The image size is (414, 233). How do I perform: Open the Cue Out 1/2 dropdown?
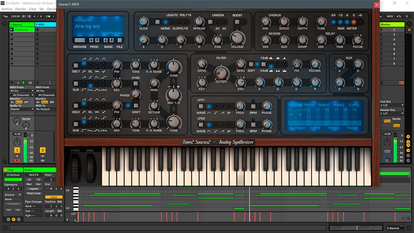(x=392, y=105)
